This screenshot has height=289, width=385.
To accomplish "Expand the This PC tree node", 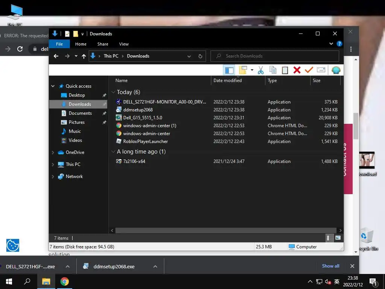I will (53, 164).
